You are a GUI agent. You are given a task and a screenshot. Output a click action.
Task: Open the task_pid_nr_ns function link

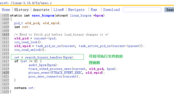pos(48,46)
